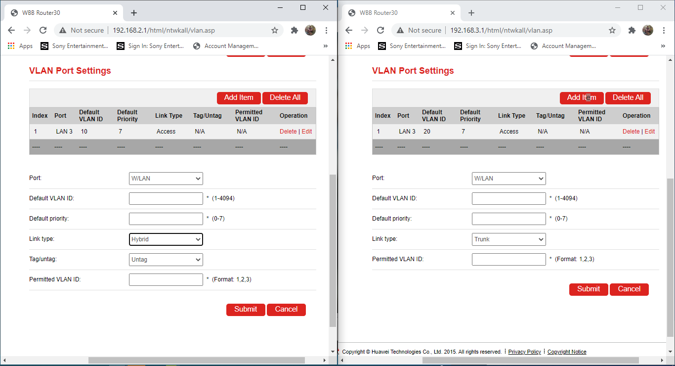Click the Default VLAN ID input field
675x366 pixels.
[166, 198]
